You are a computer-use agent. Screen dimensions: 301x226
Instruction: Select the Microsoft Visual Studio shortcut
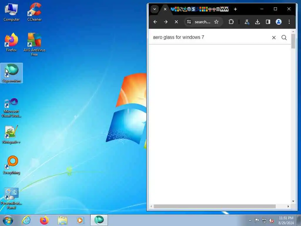[11, 108]
